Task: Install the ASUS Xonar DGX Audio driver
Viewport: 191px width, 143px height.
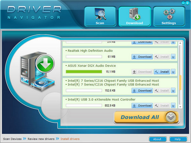Action: pos(162,72)
